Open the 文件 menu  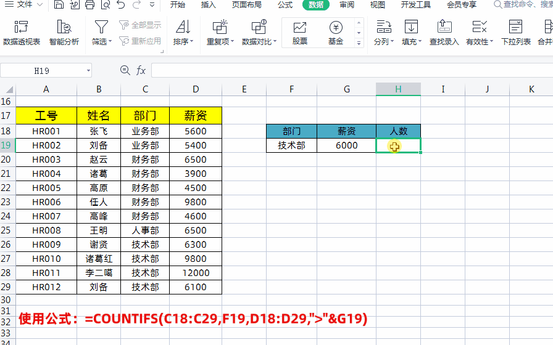point(23,4)
